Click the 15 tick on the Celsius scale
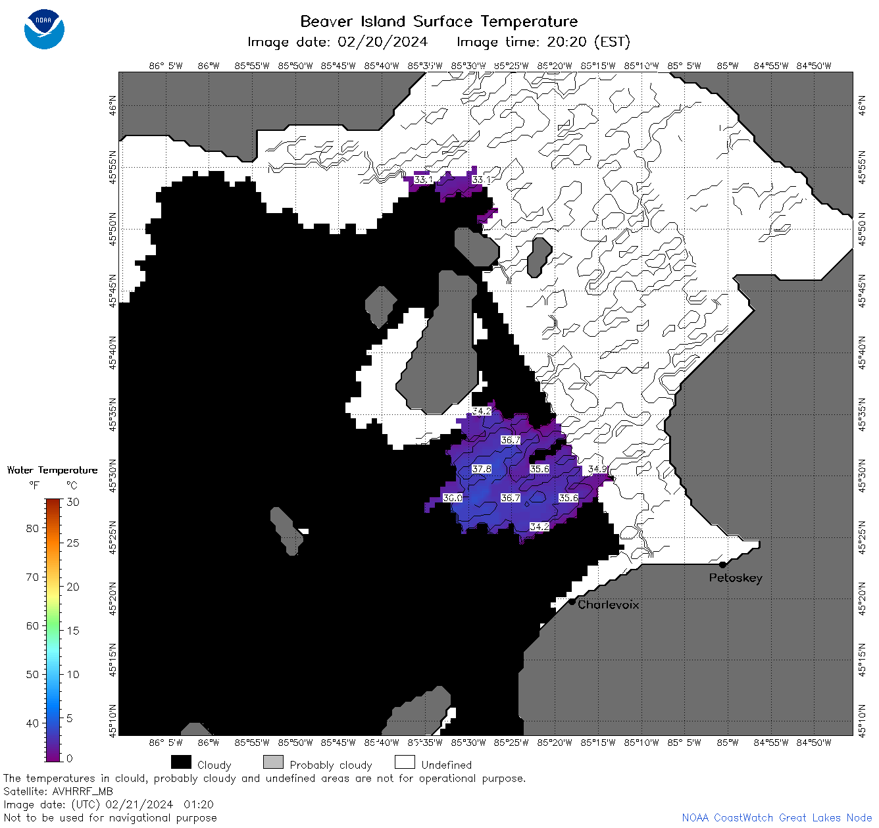 [73, 630]
